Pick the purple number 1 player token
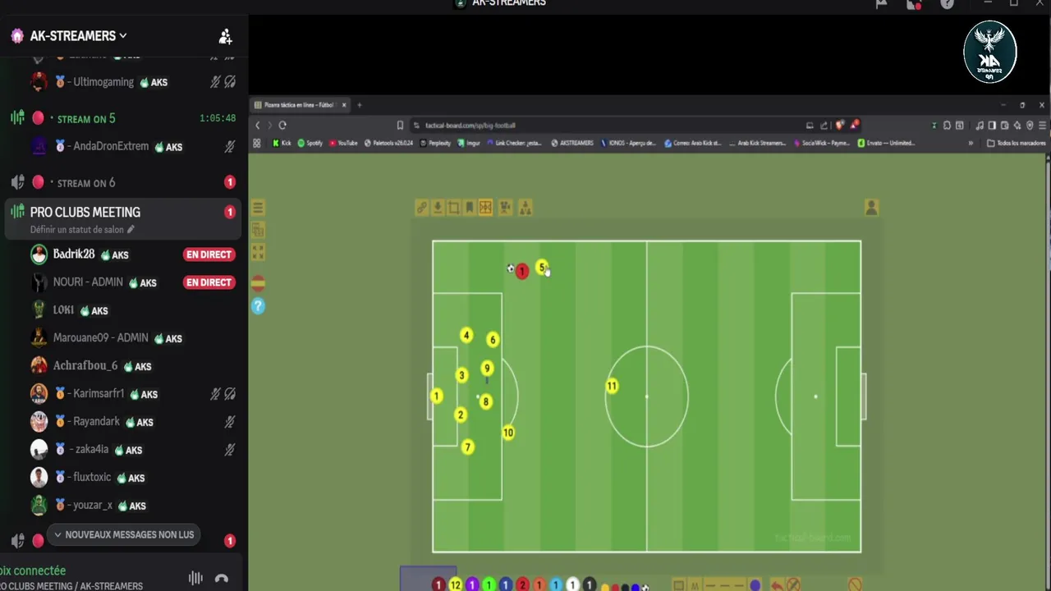Screen dimensions: 1051x591 point(472,585)
